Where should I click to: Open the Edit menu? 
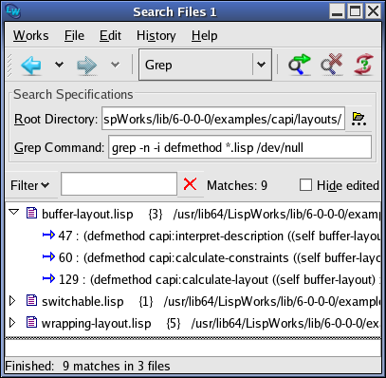coord(110,35)
